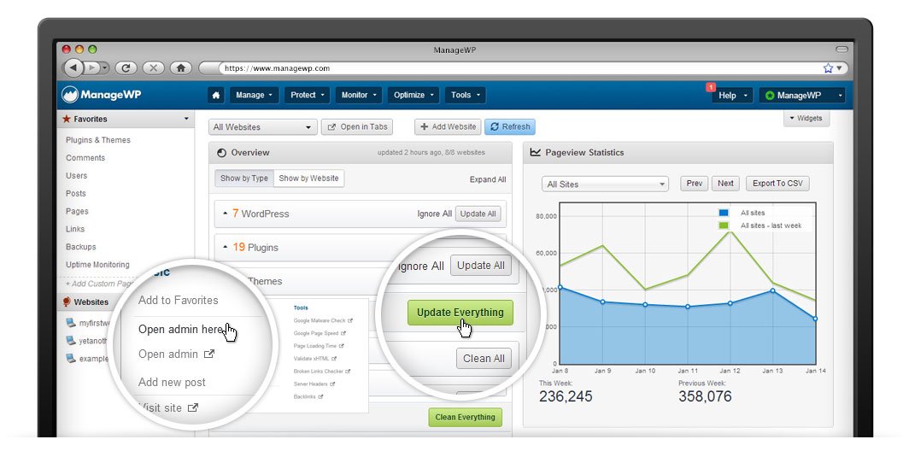The width and height of the screenshot is (909, 457).
Task: Click Open in Tabs button
Action: pos(357,127)
